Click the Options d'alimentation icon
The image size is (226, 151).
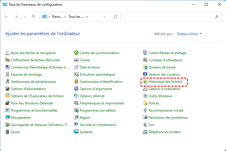pos(7,89)
